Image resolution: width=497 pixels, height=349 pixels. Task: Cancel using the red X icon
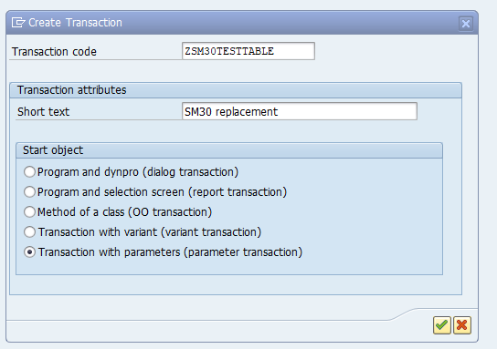click(462, 325)
